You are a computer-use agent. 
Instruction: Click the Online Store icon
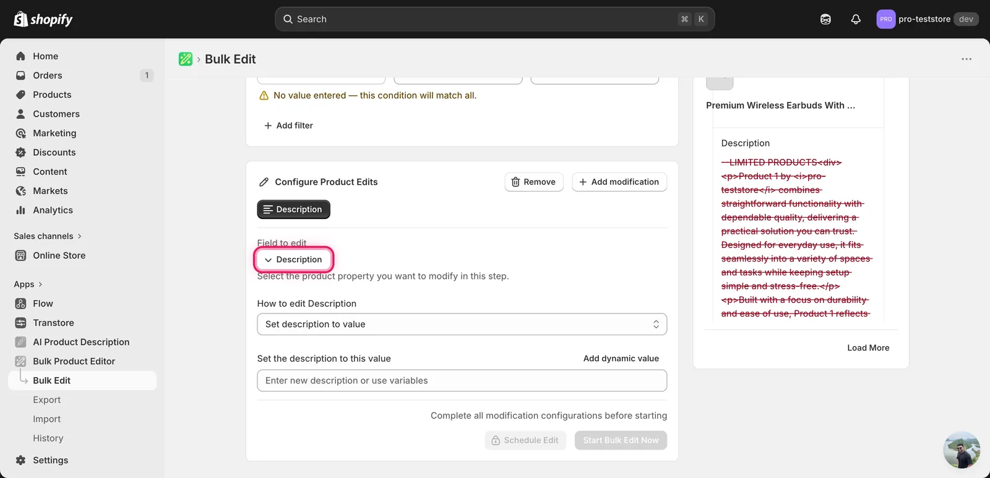click(21, 255)
